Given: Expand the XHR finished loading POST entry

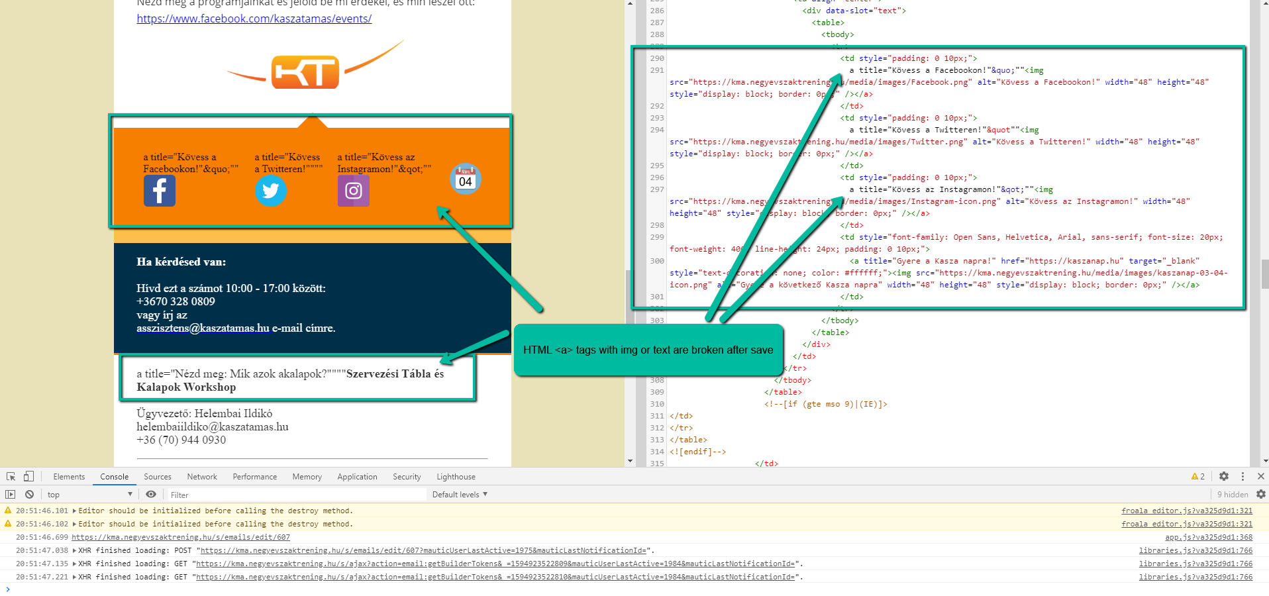Looking at the screenshot, I should coord(75,550).
